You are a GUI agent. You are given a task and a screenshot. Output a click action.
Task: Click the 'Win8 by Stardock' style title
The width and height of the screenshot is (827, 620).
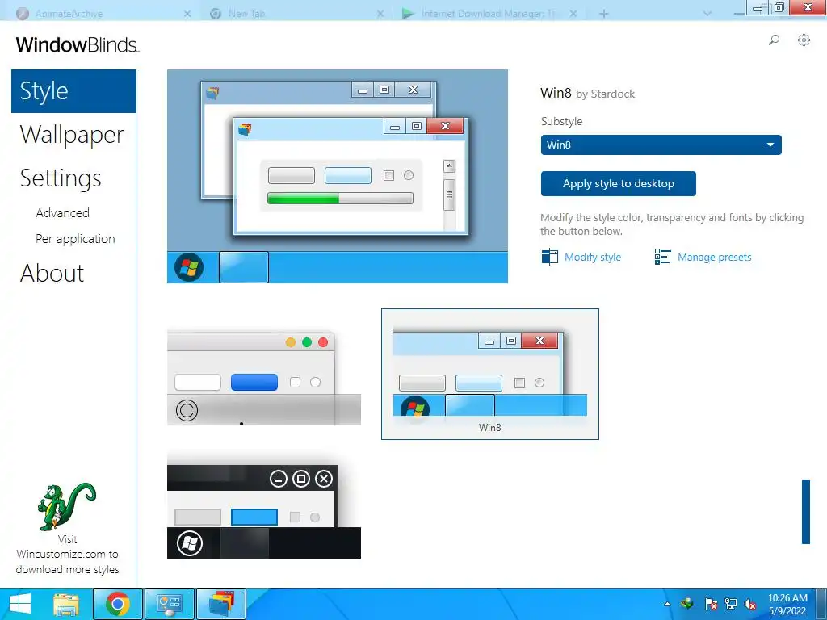tap(588, 94)
